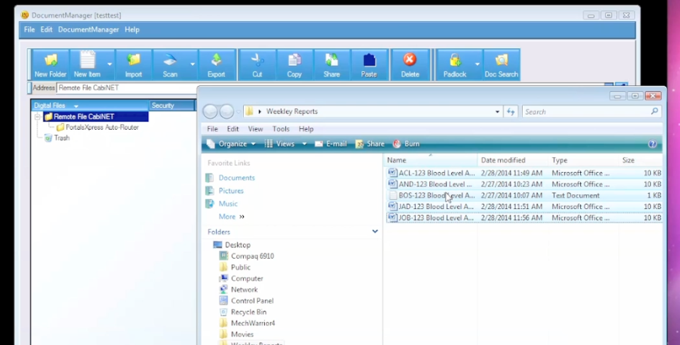
Task: Click the Doc Search toolbar button
Action: pyautogui.click(x=501, y=64)
